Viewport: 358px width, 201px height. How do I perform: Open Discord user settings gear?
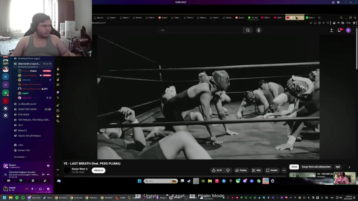48,189
